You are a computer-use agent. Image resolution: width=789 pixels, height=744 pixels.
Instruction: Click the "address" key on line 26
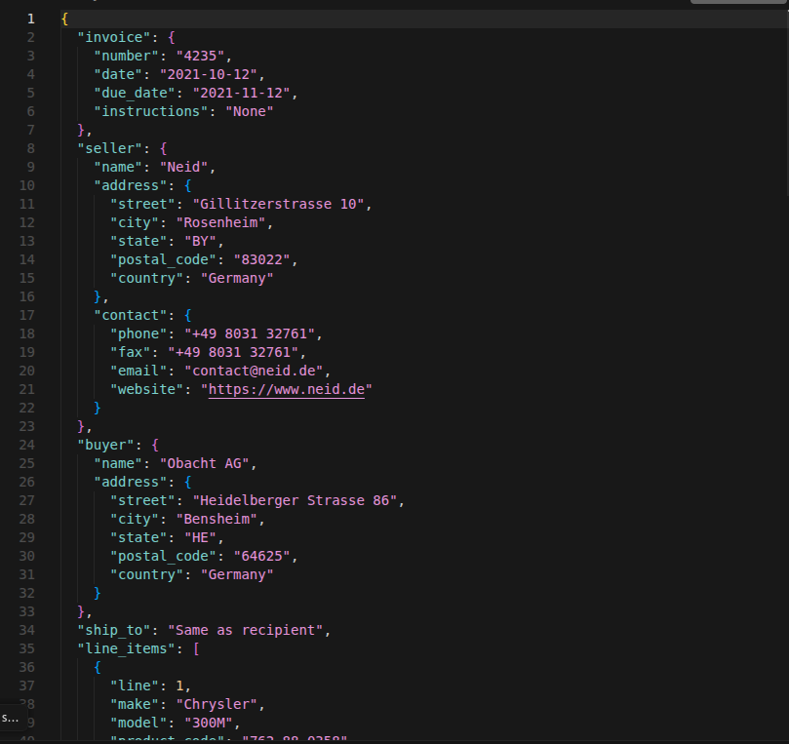[x=131, y=483]
